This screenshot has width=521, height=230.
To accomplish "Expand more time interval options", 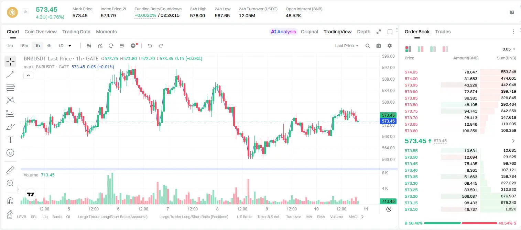I will point(70,46).
